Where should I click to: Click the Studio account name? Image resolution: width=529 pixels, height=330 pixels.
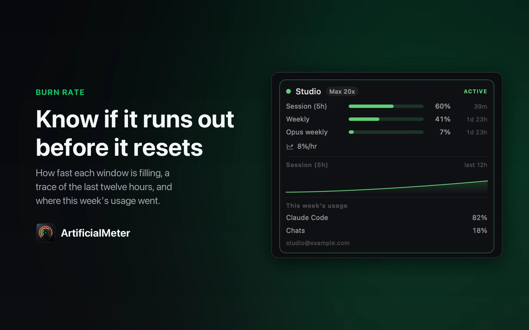pos(308,91)
